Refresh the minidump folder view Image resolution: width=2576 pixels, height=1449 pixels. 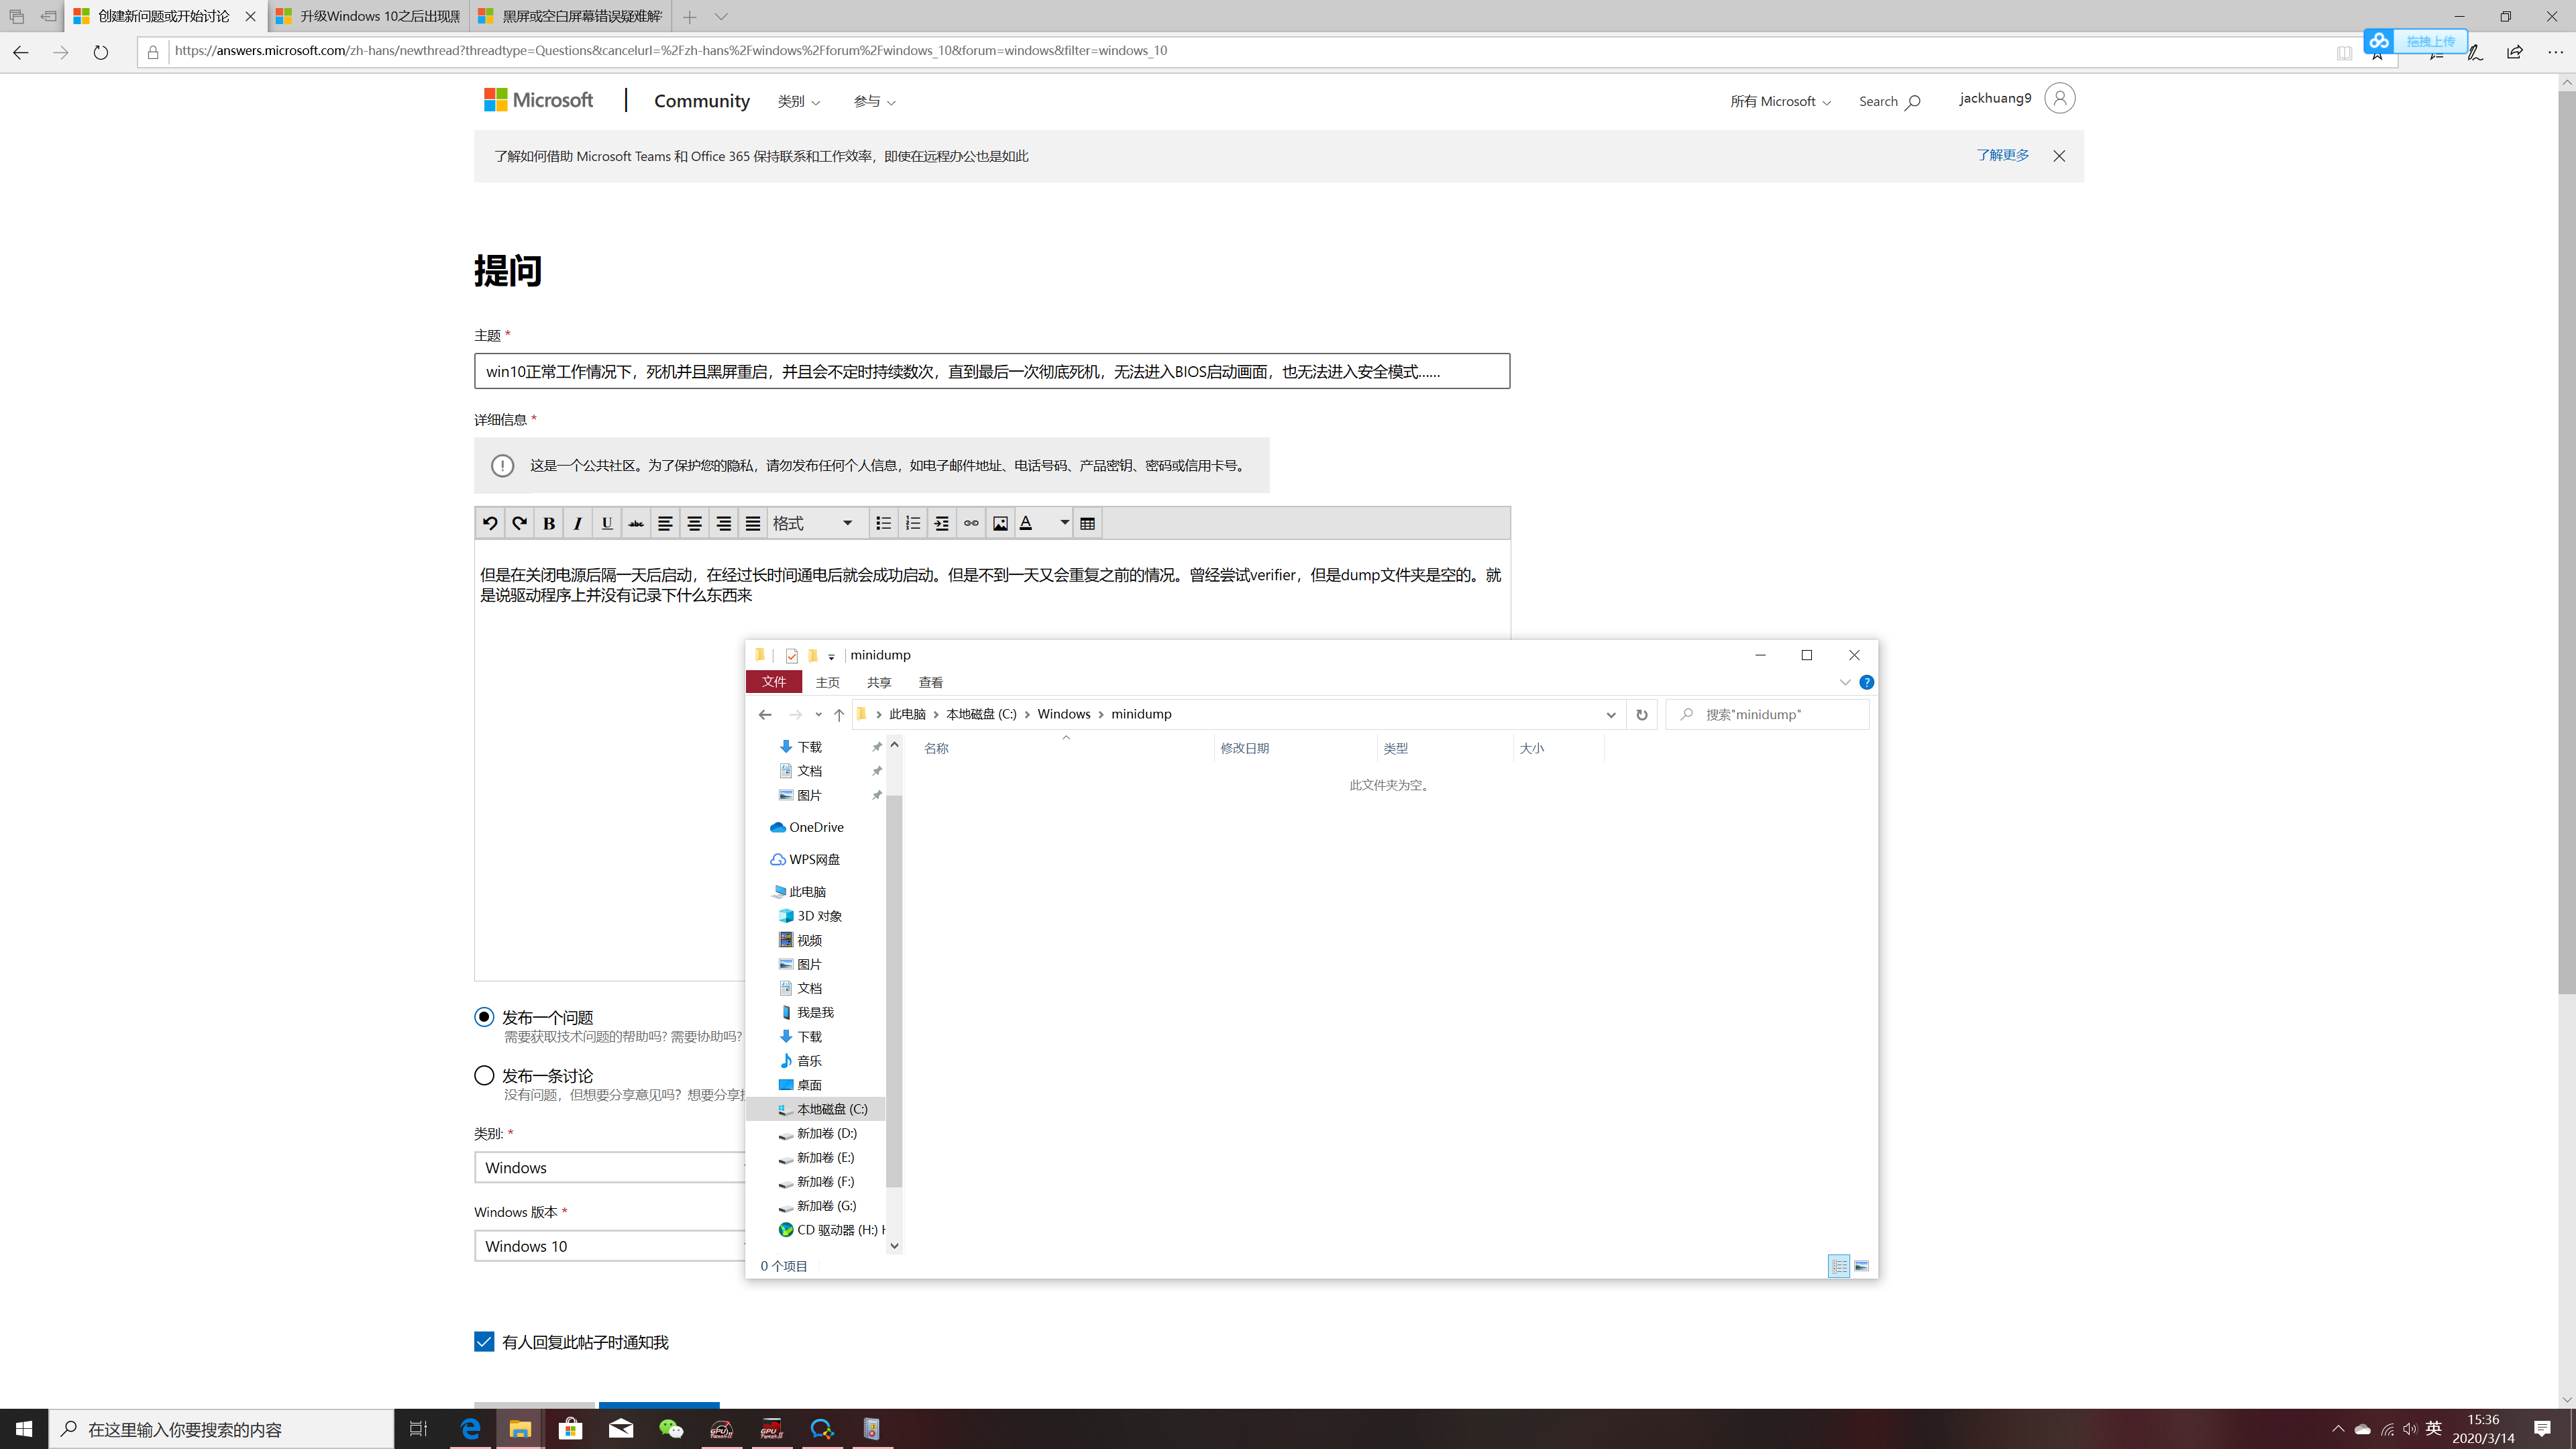[1642, 714]
